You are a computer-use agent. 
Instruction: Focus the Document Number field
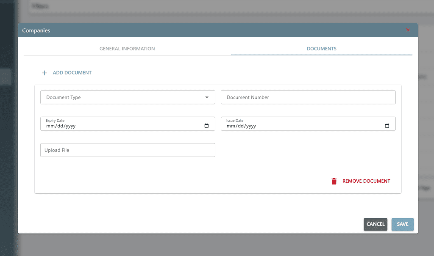tap(308, 97)
